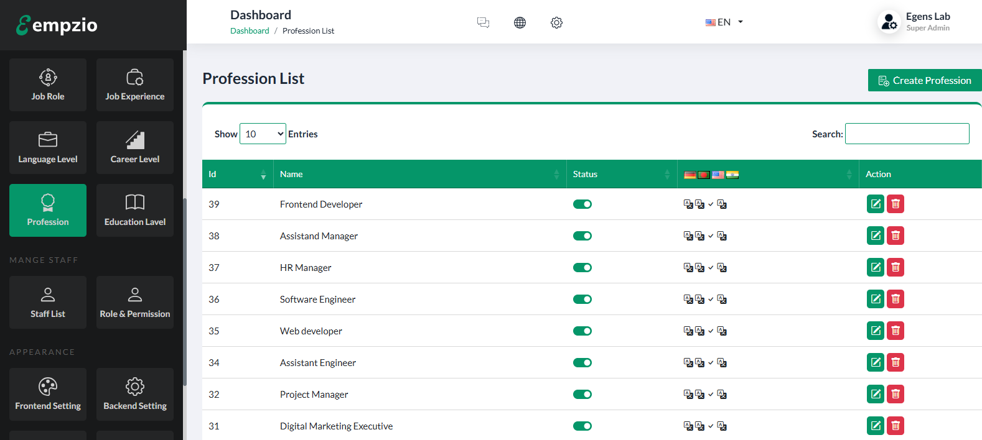Screen dimensions: 982x440
Task: Delete the HR Manager profession
Action: pyautogui.click(x=895, y=267)
